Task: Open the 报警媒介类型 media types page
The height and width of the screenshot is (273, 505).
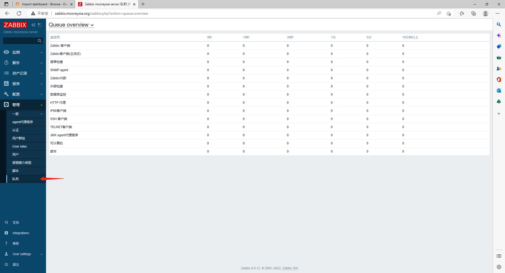Action: click(x=26, y=163)
